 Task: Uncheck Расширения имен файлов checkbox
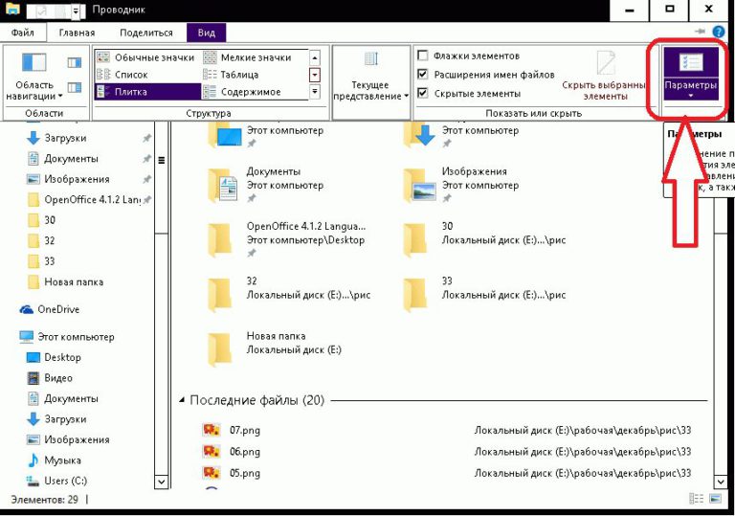pyautogui.click(x=423, y=74)
